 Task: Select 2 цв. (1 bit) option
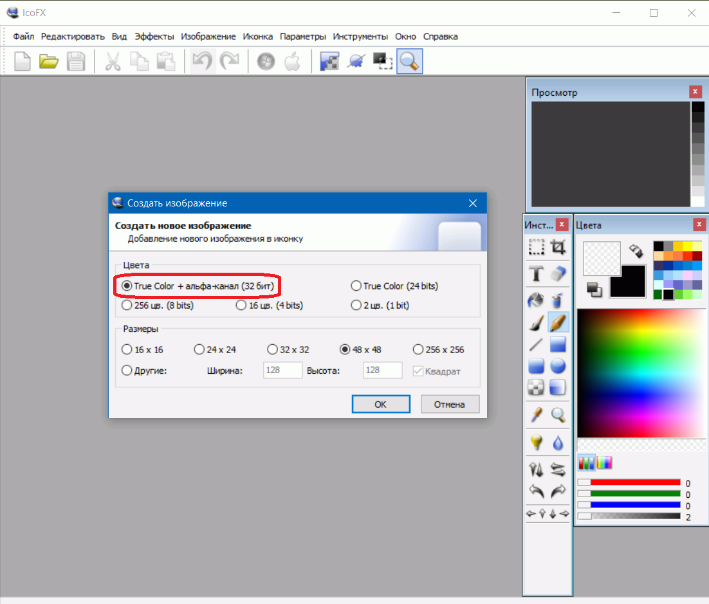[380, 306]
